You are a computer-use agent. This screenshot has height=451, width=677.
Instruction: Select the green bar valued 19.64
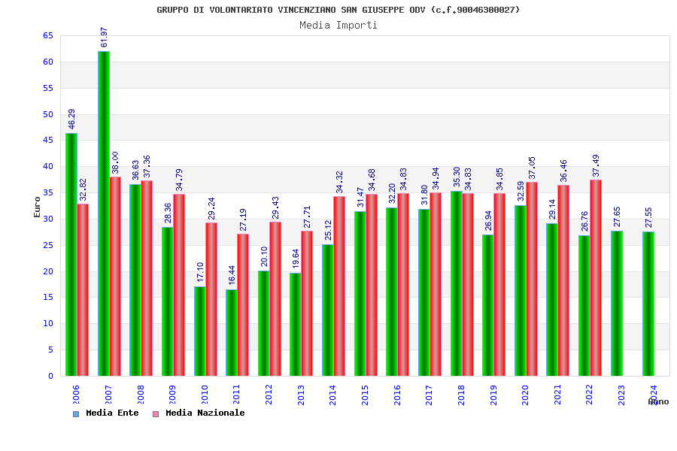click(296, 325)
